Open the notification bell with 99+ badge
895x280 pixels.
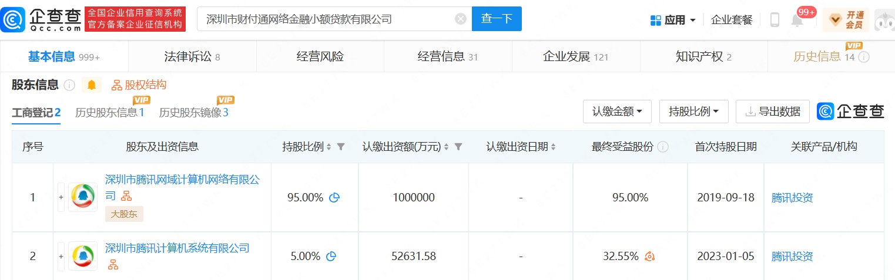click(797, 20)
